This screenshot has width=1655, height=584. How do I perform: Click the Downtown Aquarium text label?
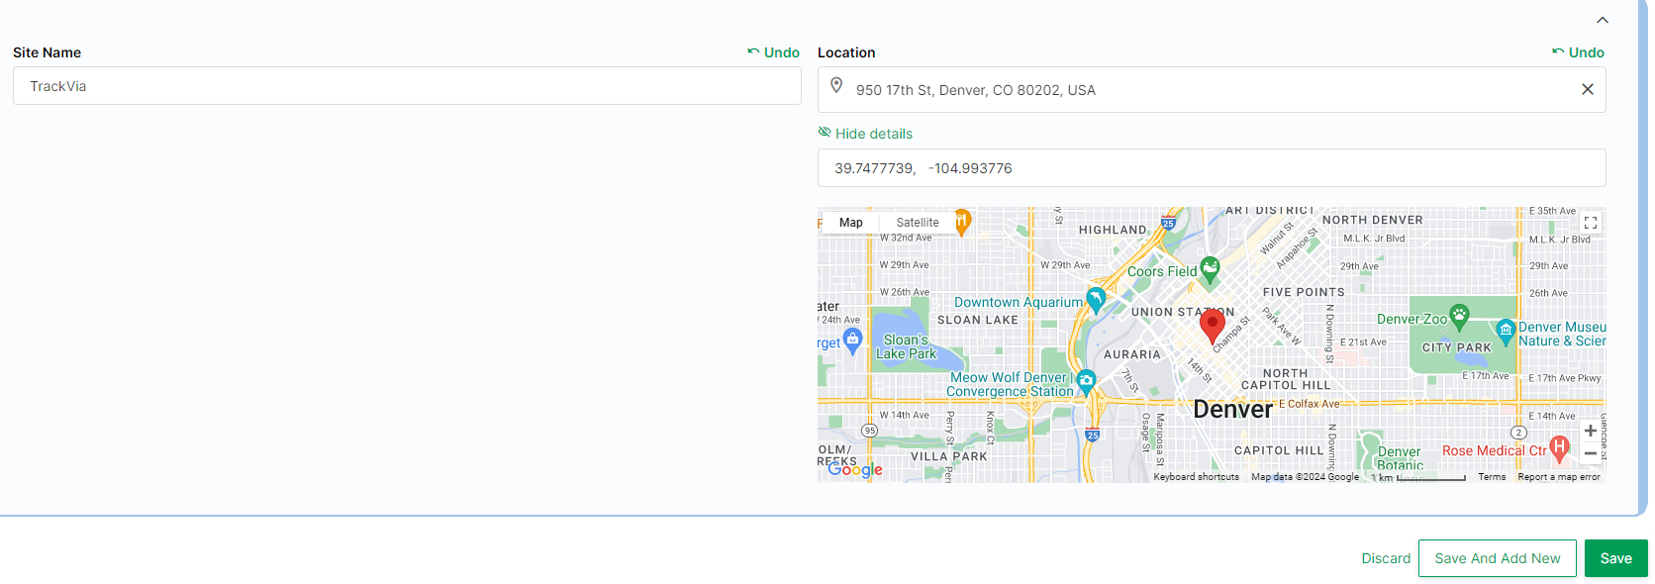pos(1018,302)
